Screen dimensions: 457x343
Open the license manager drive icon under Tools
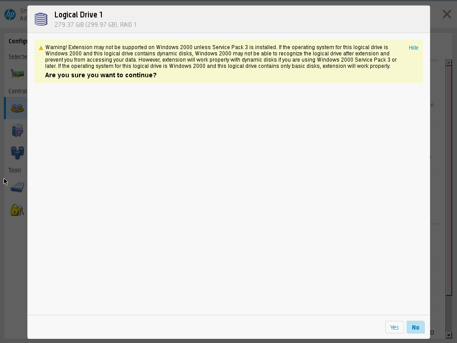pyautogui.click(x=17, y=188)
